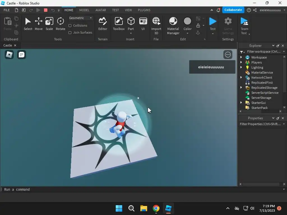Enable the Join Surfaces checkbox
The width and height of the screenshot is (287, 215).
(70, 32)
